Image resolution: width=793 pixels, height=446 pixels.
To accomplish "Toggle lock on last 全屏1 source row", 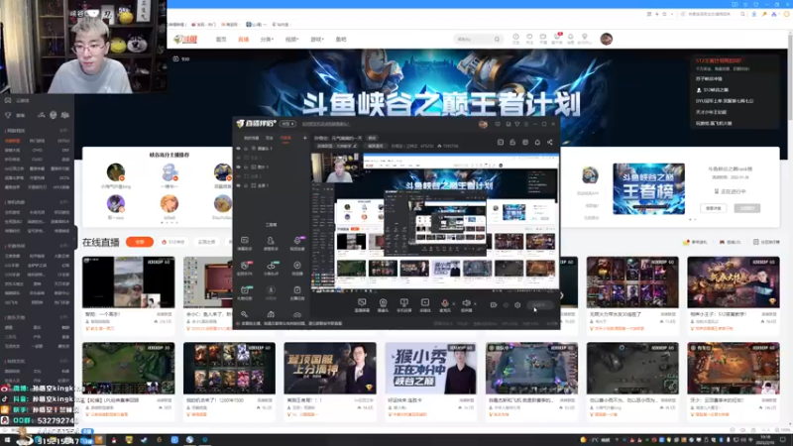I will point(246,185).
